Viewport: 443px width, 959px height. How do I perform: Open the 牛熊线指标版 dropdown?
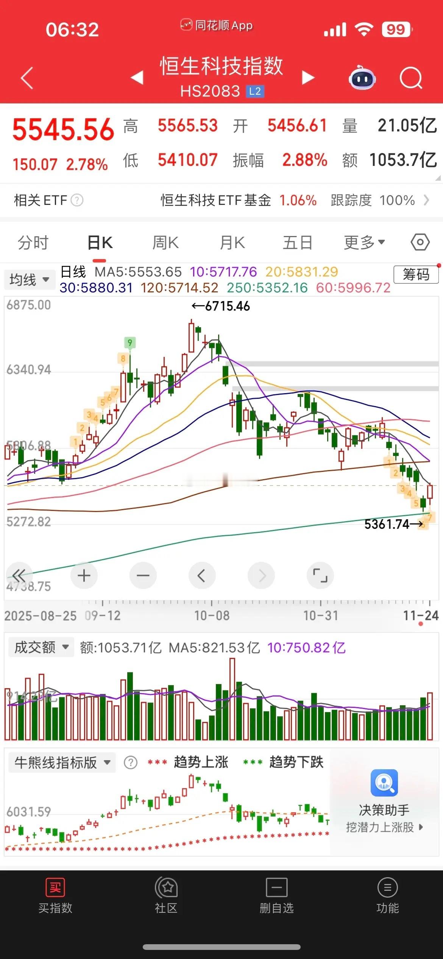click(62, 762)
